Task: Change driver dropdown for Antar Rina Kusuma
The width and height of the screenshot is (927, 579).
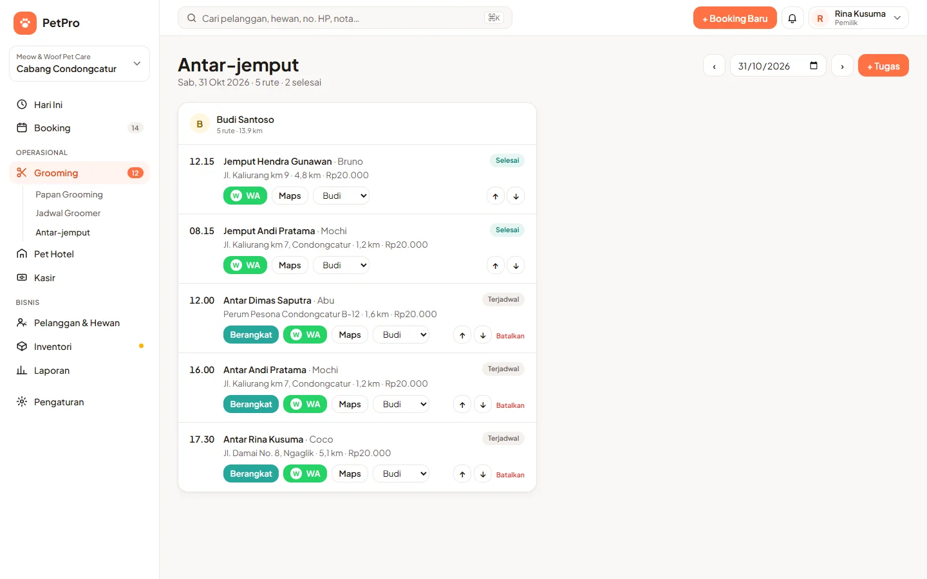Action: click(x=401, y=473)
